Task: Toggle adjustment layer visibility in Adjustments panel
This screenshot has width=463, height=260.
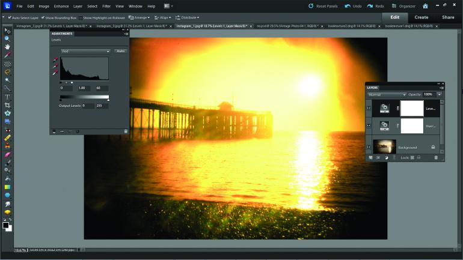Action: [x=62, y=132]
